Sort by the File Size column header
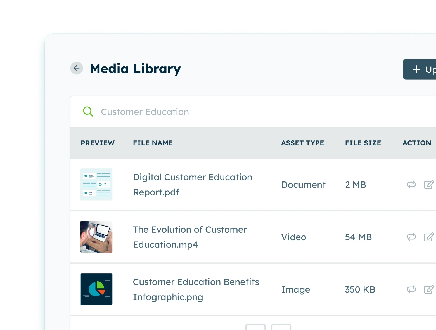Screen dimensions: 436x330 pyautogui.click(x=363, y=143)
